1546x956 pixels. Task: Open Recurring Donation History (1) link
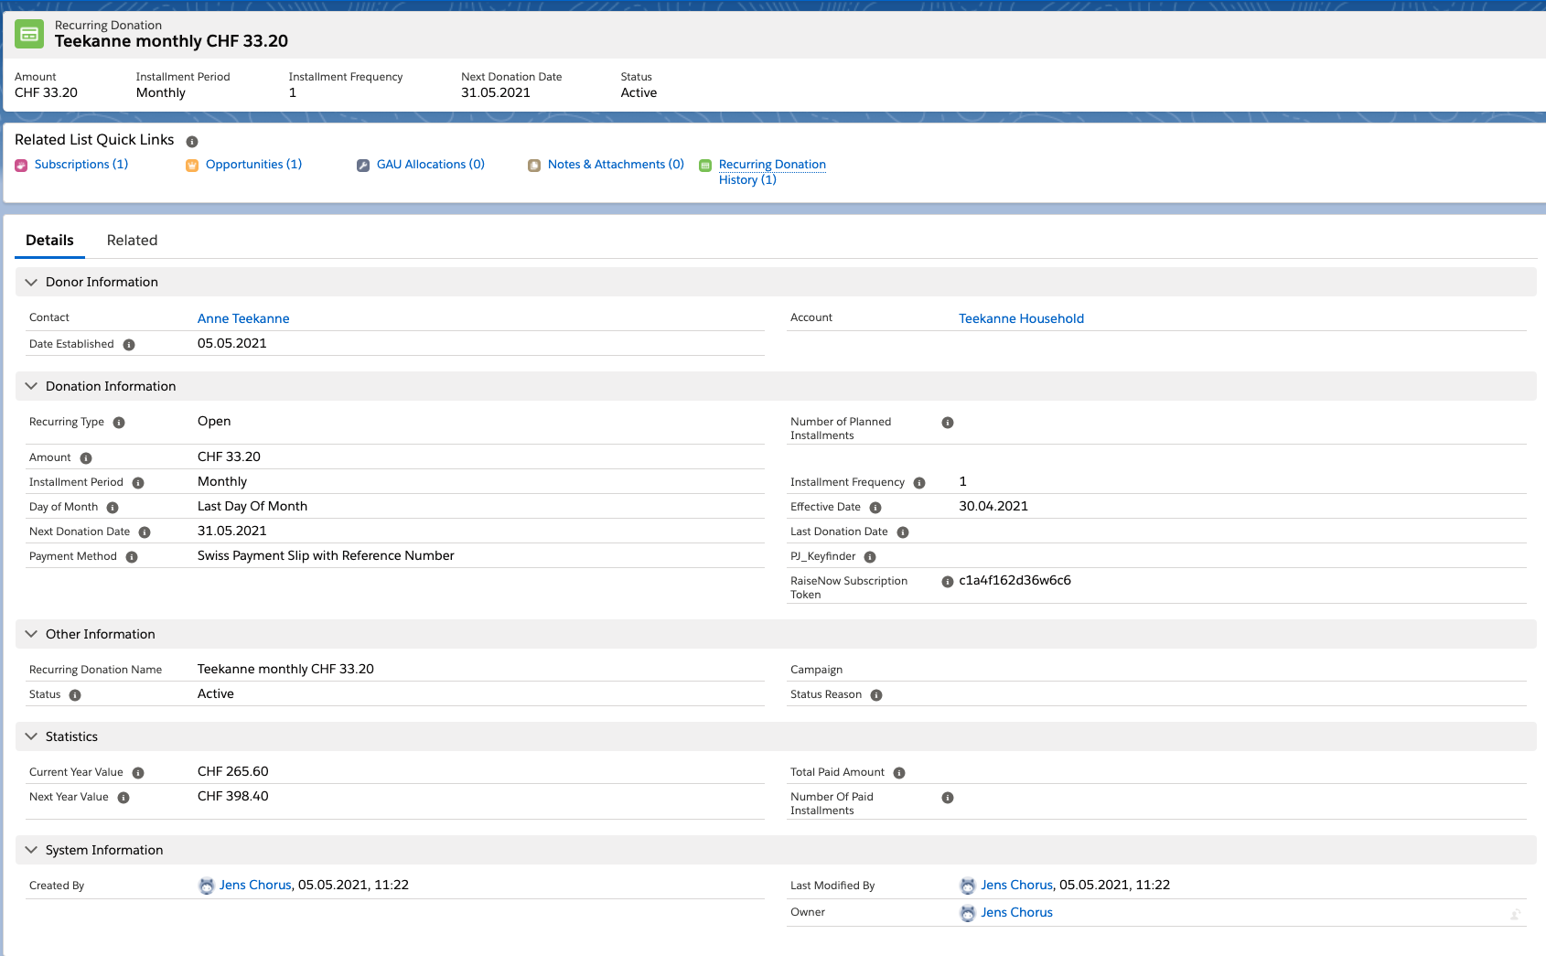click(772, 172)
